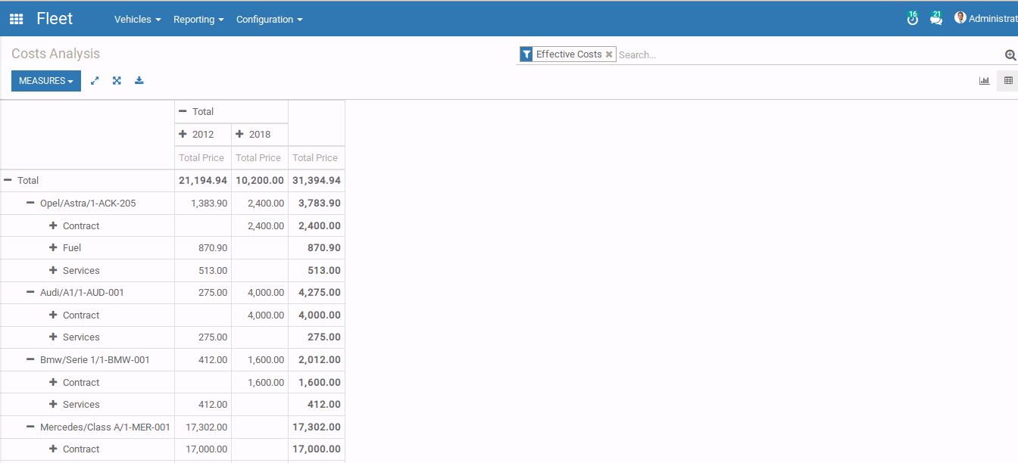Open the Vehicles menu
Image resolution: width=1018 pixels, height=463 pixels.
tap(138, 19)
